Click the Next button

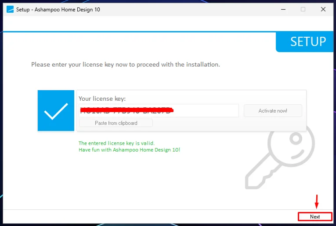(315, 217)
